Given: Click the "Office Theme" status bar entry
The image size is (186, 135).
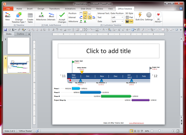Looking at the screenshot, I should pos(25,131).
